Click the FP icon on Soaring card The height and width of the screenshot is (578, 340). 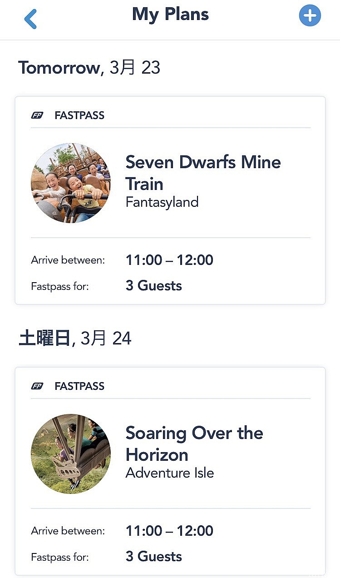(37, 386)
